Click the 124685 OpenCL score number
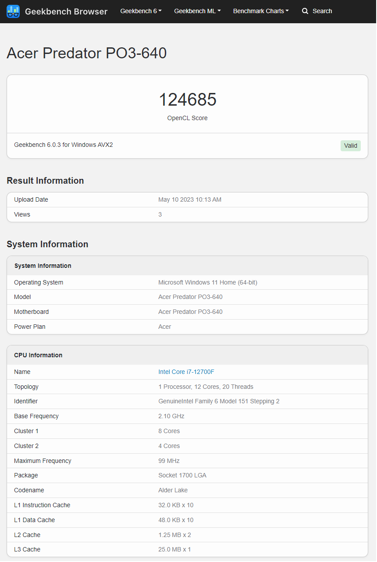The height and width of the screenshot is (562, 377). pos(187,100)
